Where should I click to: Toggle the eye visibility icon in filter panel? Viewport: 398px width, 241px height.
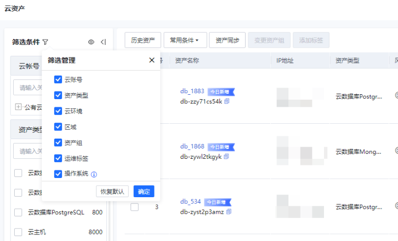91,42
